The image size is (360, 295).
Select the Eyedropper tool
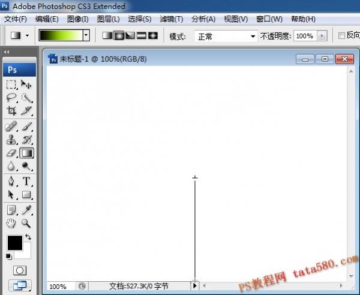(x=26, y=210)
